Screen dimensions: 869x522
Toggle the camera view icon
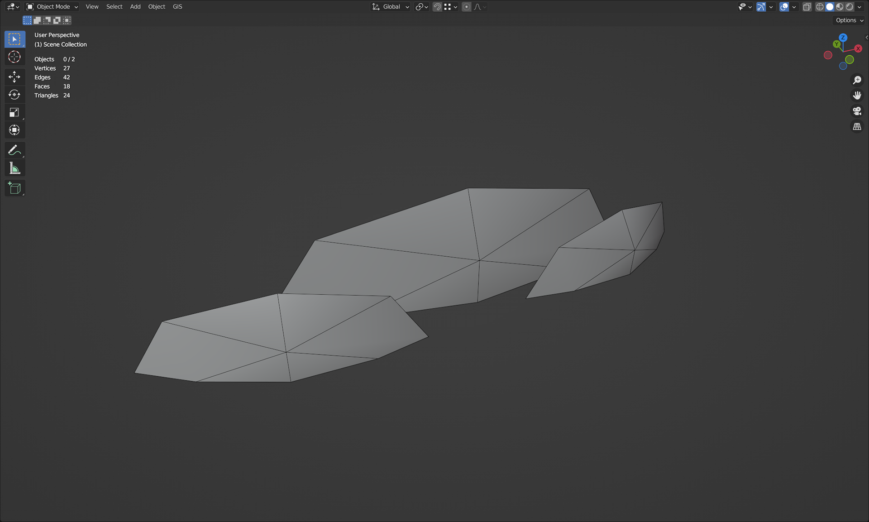(x=857, y=111)
